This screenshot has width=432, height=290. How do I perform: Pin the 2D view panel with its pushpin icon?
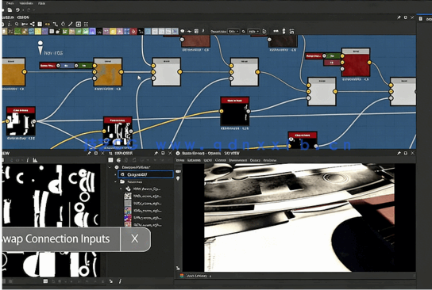point(89,153)
